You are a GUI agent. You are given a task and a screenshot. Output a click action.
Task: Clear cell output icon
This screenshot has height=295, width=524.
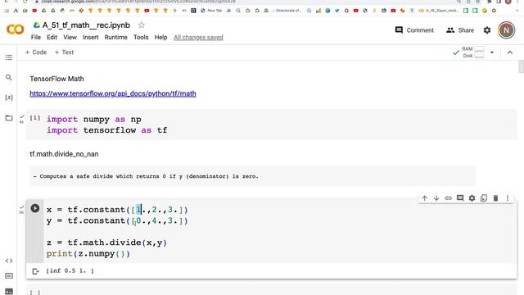(35, 271)
